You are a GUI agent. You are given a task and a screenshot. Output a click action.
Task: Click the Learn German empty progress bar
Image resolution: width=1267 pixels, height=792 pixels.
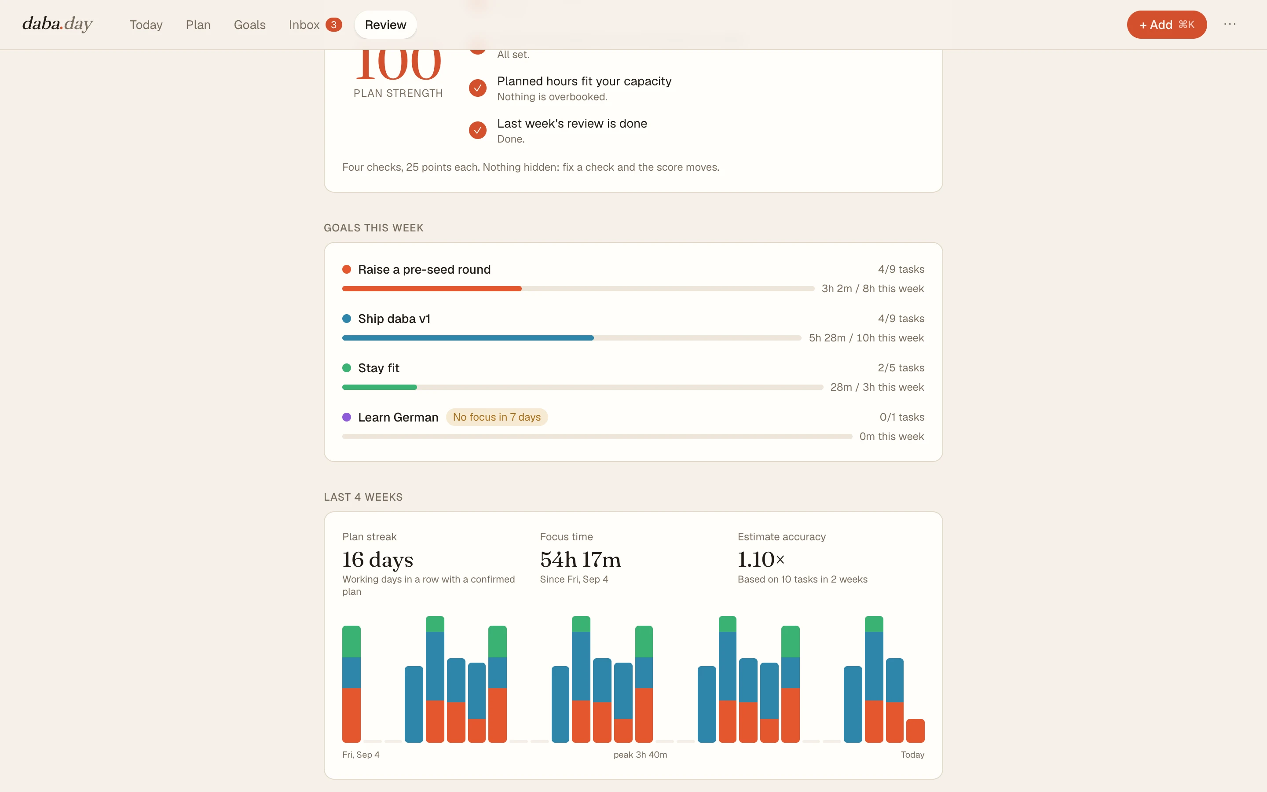click(x=597, y=436)
